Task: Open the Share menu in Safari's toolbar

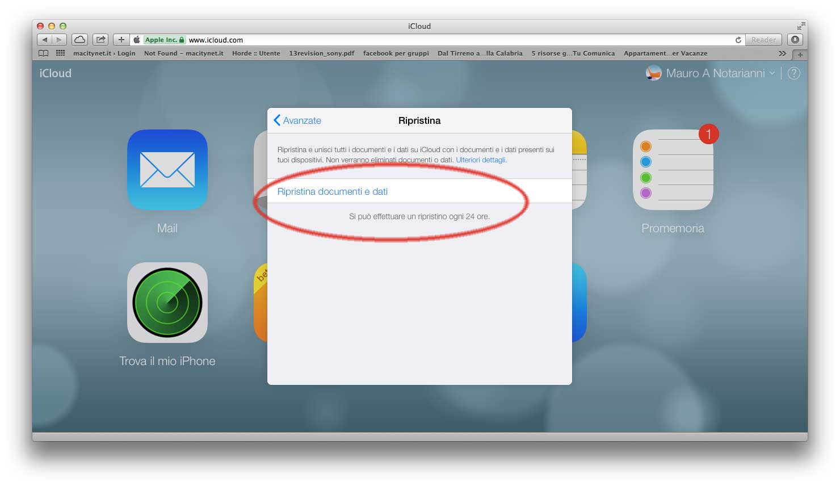Action: 100,40
